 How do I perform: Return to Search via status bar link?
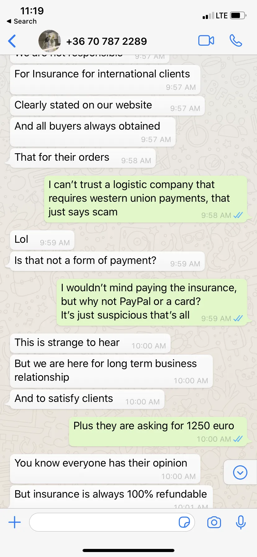(22, 21)
